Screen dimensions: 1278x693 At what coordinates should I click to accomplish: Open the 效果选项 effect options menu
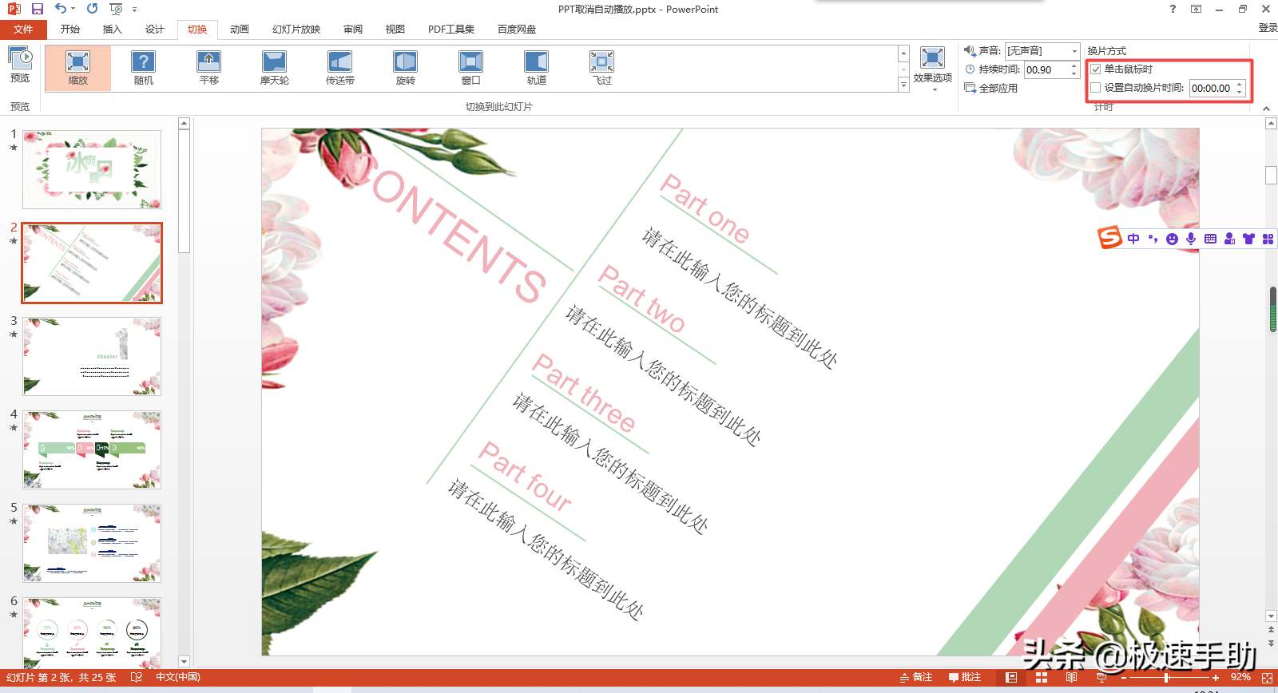pyautogui.click(x=933, y=68)
